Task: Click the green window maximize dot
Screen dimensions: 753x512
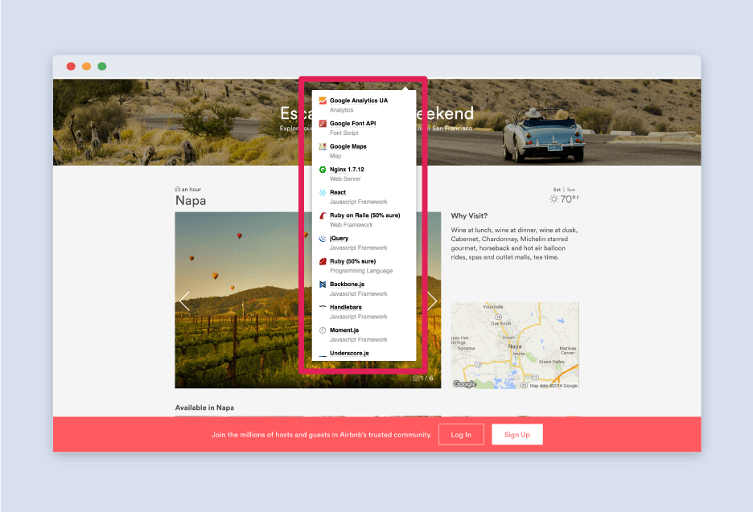Action: pos(102,66)
